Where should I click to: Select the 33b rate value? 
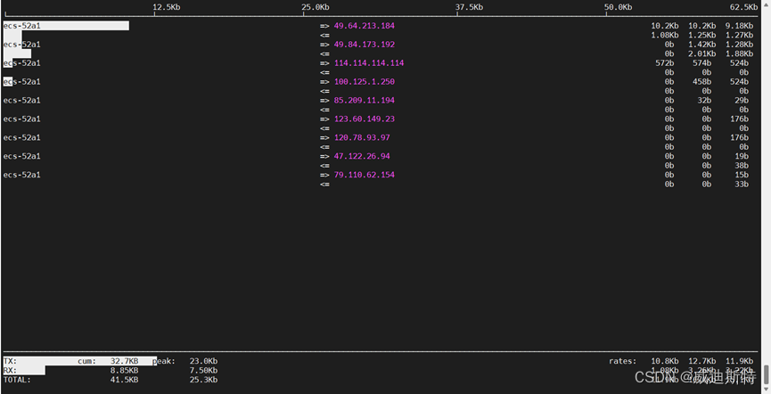point(742,184)
